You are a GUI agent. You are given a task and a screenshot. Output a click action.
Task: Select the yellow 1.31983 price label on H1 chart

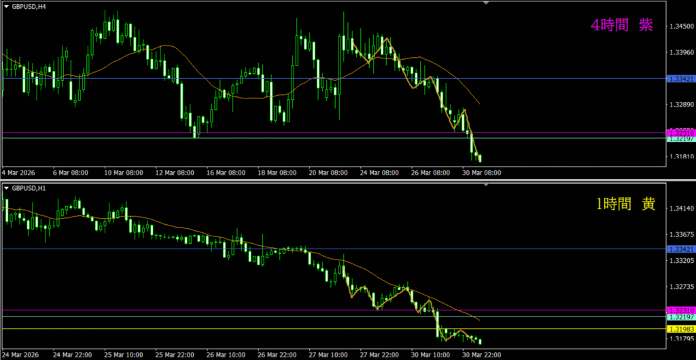(x=680, y=329)
